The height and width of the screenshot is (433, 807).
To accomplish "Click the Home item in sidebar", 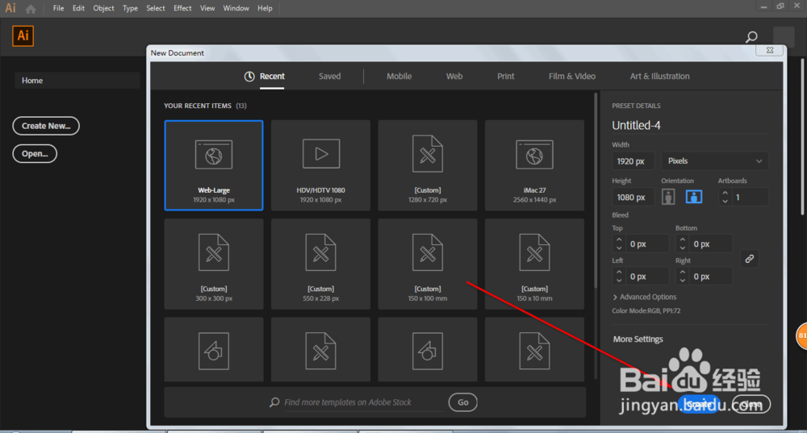I will [x=77, y=81].
